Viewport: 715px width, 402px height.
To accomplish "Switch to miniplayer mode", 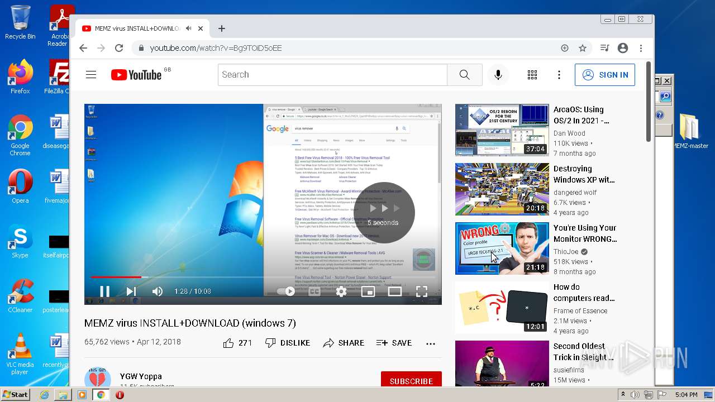I will pos(368,291).
